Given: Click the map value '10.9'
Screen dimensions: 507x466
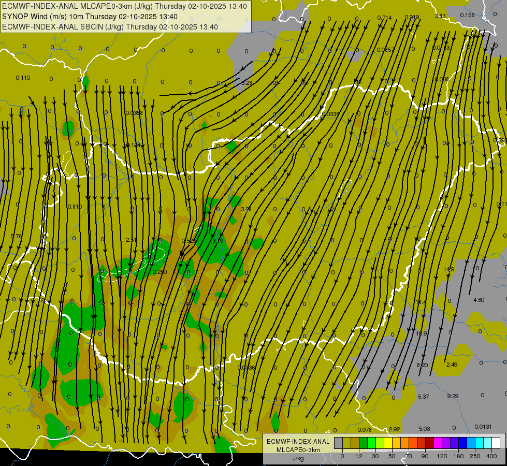Looking at the screenshot, I should (x=422, y=333).
